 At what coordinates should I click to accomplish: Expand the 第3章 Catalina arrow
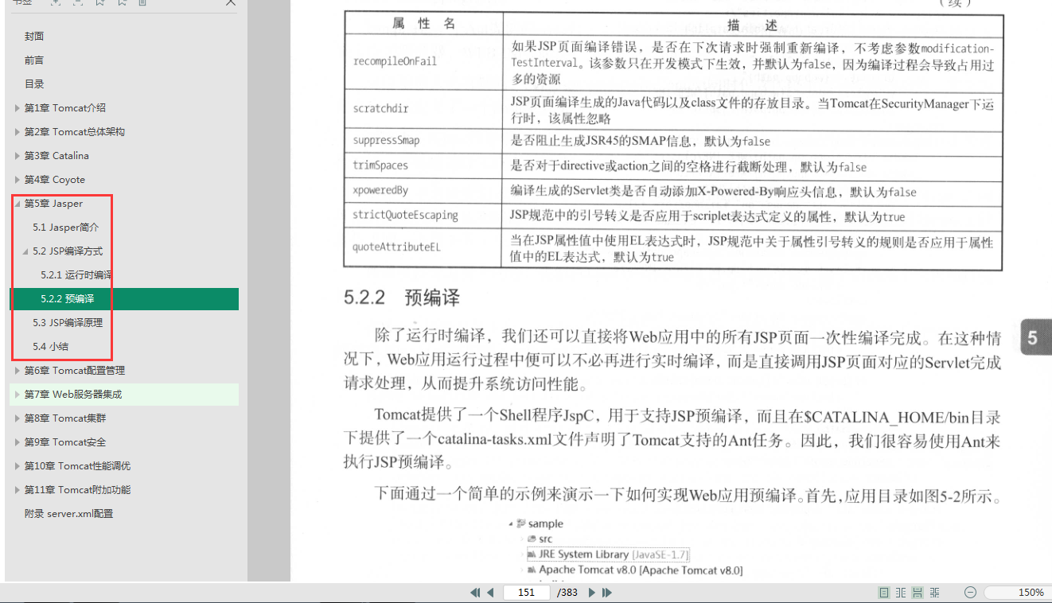pyautogui.click(x=18, y=156)
